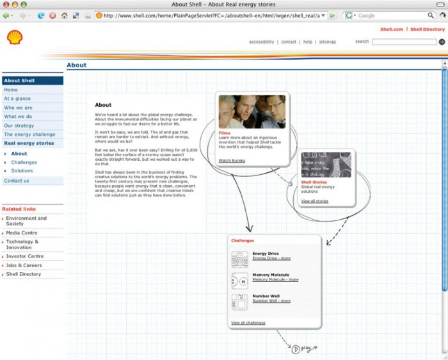Click the window toolbar toggle pill button
This screenshot has height=360, width=448.
(x=440, y=4)
